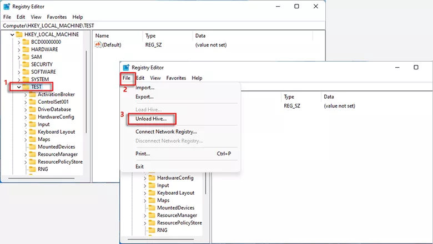Click the HardwareConfig folder icon in front window
Viewport: 433px width, 244px height.
[x=152, y=178]
